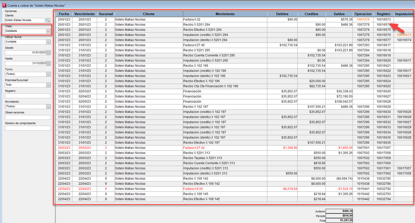Click orange operation number 1007278
The image size is (415, 223).
pyautogui.click(x=363, y=19)
